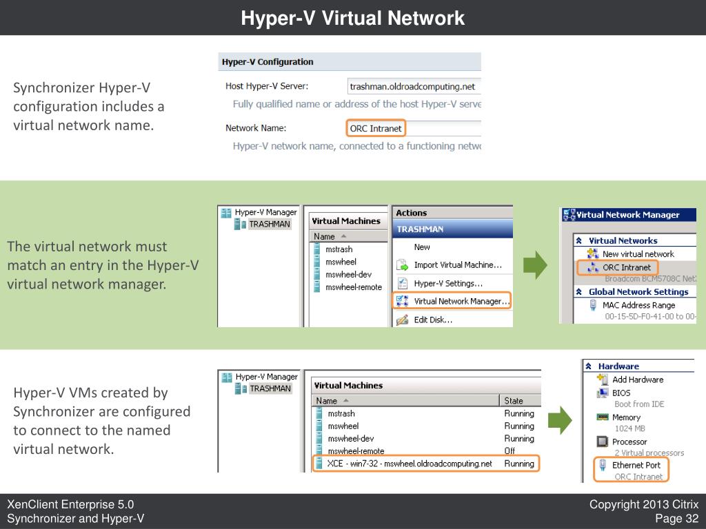Click the XCE - win7-32 VM icon
The height and width of the screenshot is (529, 706).
click(319, 464)
